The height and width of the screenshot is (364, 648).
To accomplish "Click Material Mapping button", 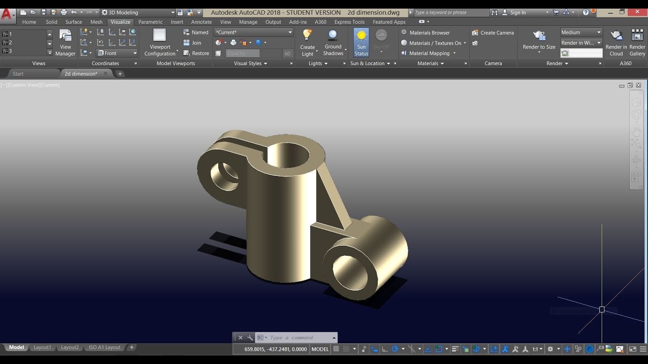I will (x=428, y=53).
